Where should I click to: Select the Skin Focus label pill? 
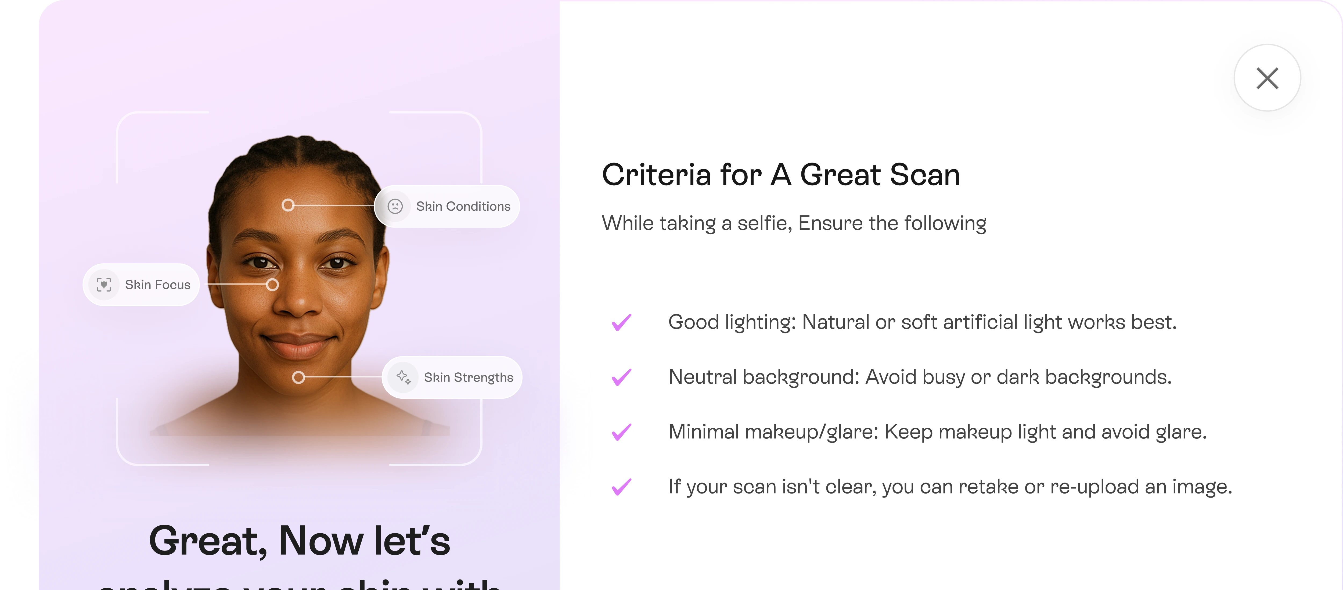[141, 285]
